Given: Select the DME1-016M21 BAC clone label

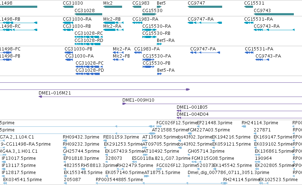Looking at the screenshot, I should [x=55, y=93].
